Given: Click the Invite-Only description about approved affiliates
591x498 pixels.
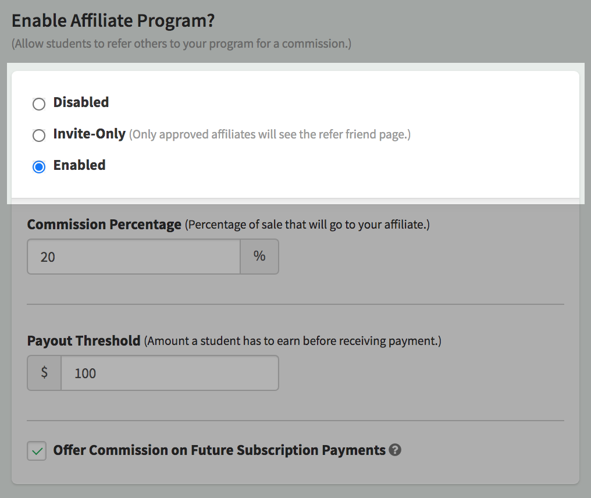Looking at the screenshot, I should (x=270, y=134).
